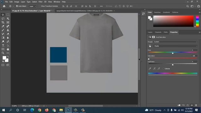201x113 pixels.
Task: Click the Lightness slider handle
Action: click(173, 65)
